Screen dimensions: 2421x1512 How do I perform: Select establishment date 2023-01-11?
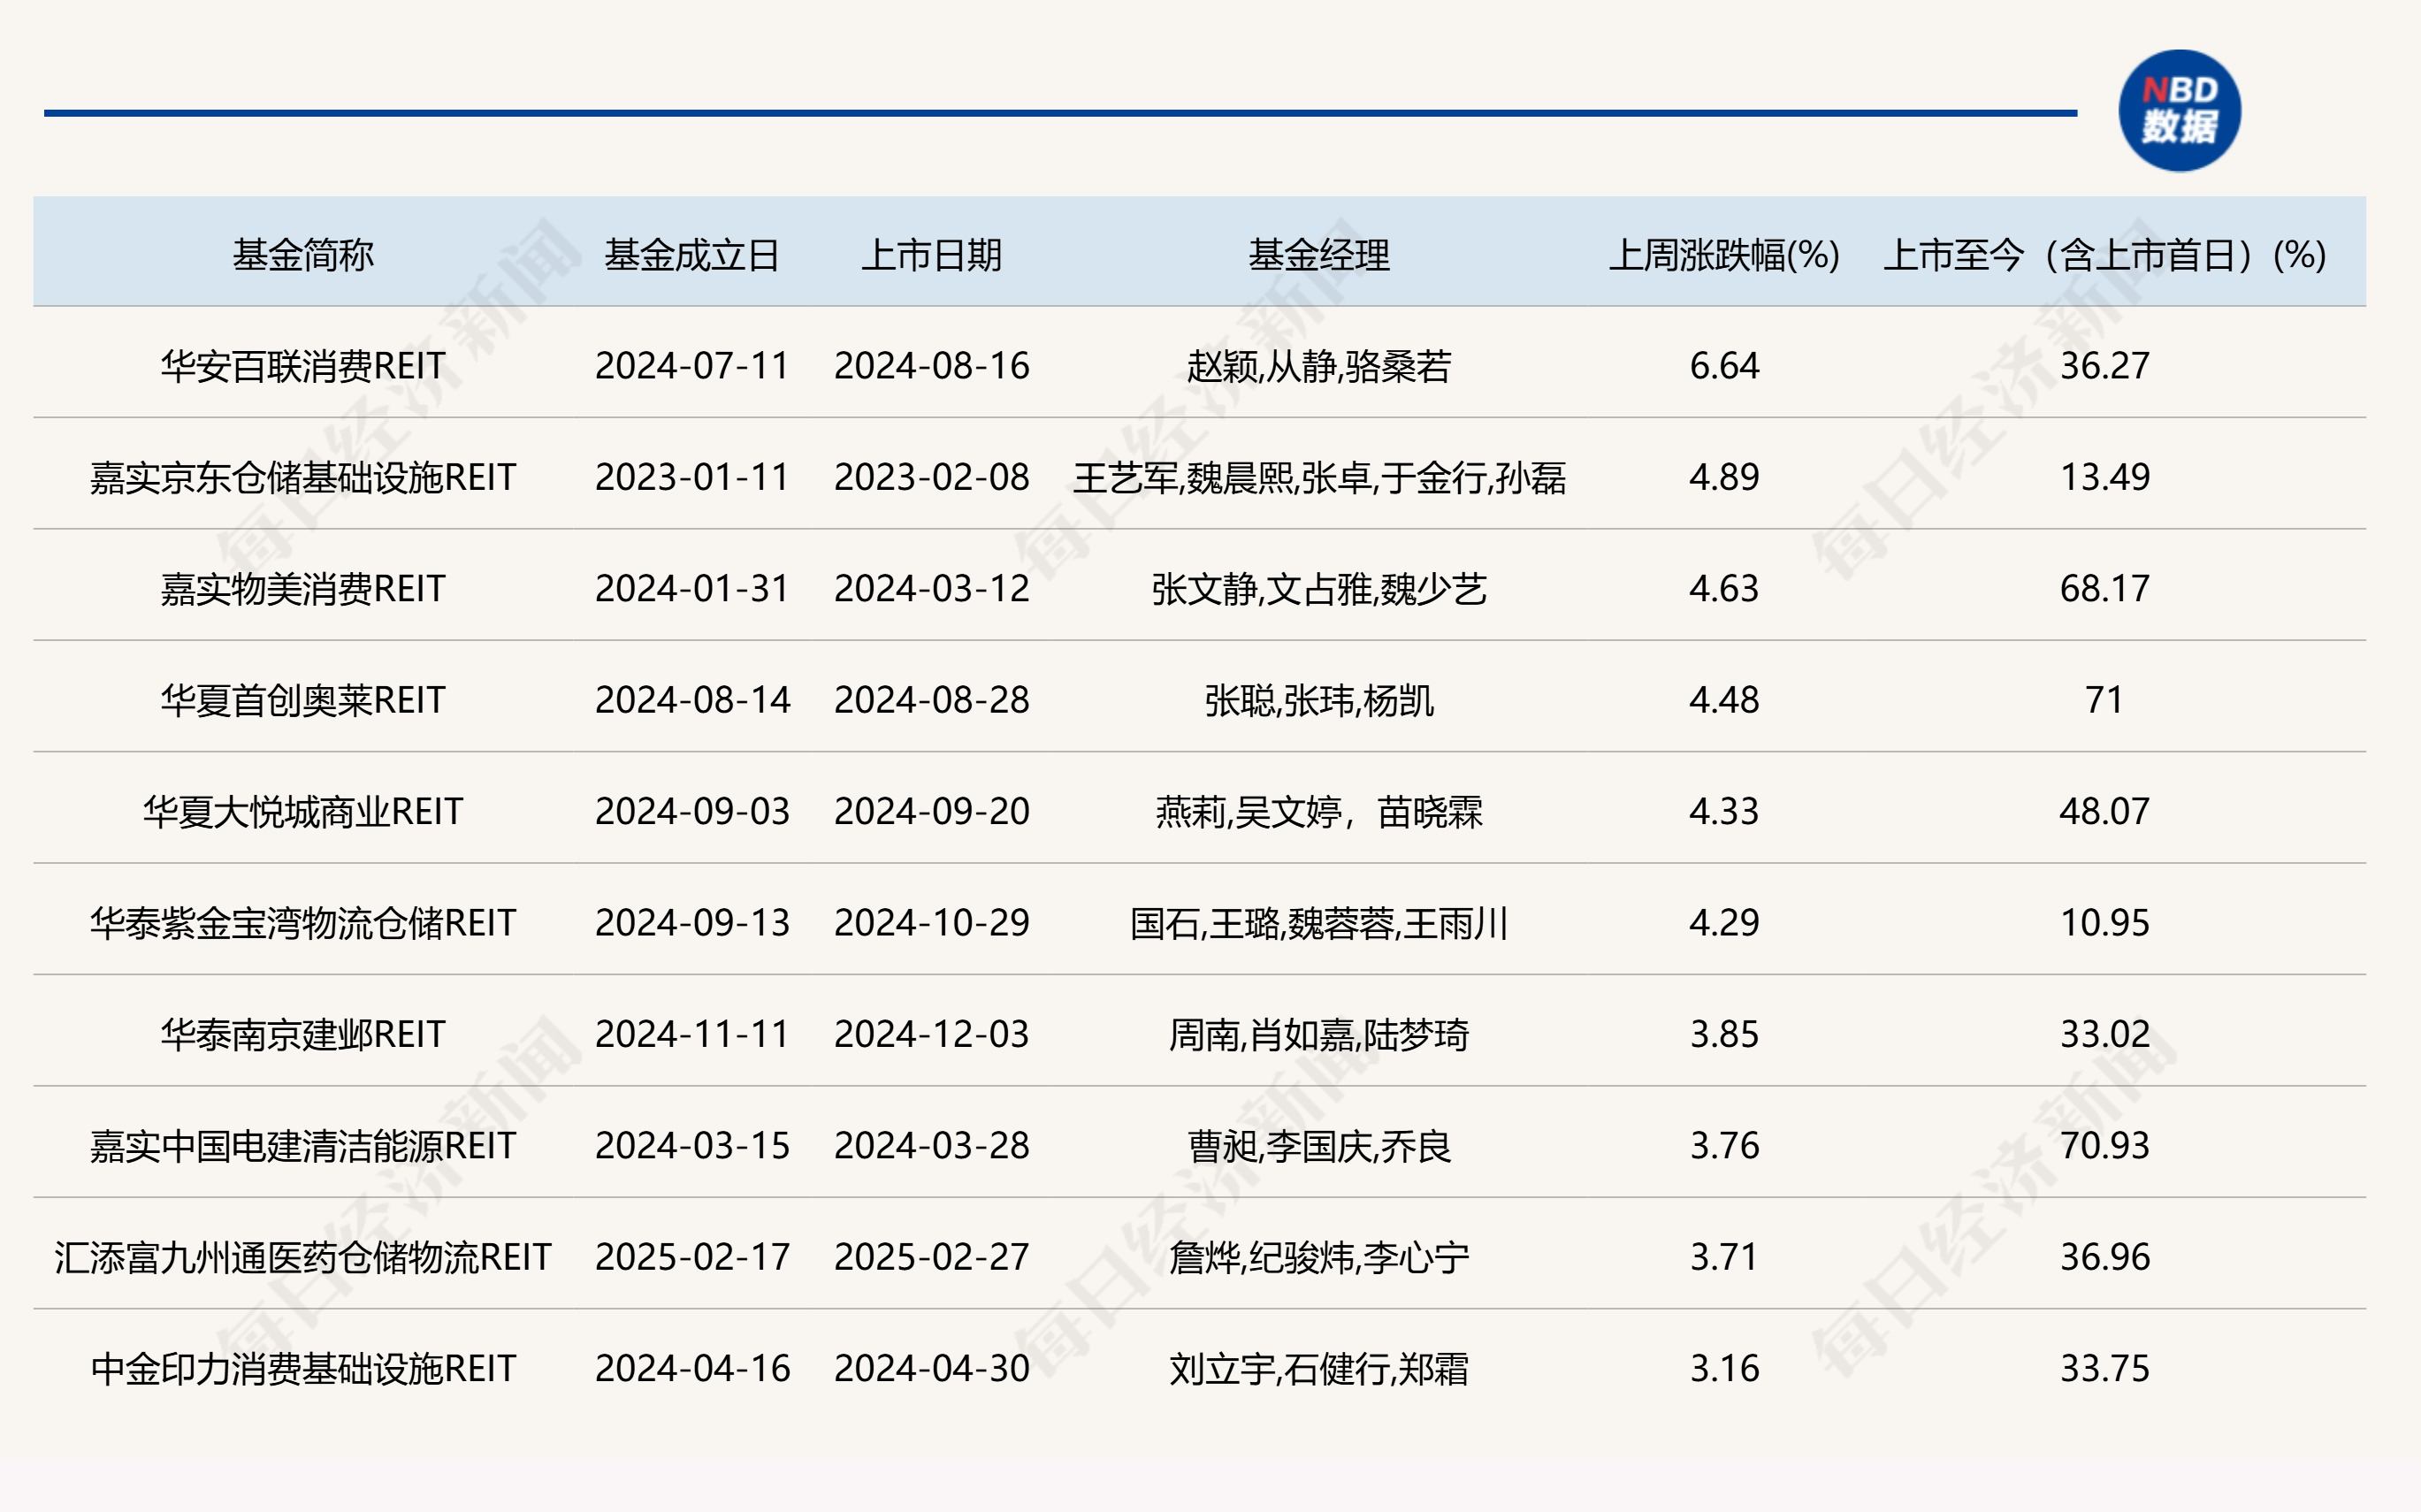point(692,477)
